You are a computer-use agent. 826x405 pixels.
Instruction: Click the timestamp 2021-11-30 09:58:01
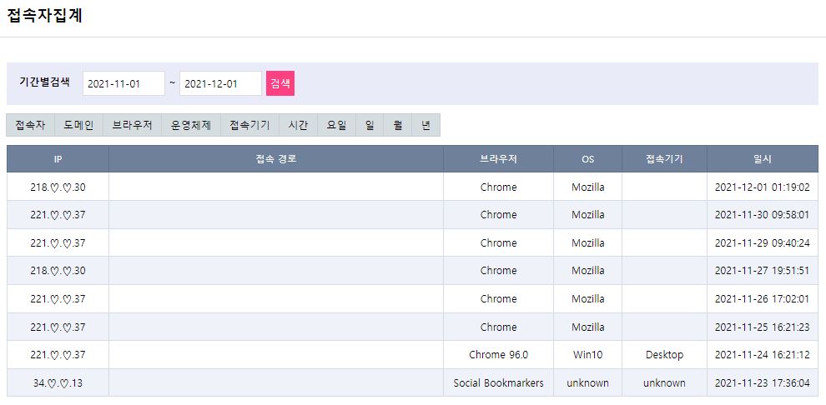tap(763, 215)
